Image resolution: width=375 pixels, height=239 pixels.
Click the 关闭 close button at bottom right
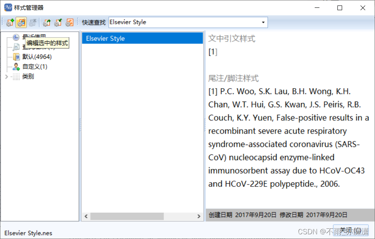point(351,230)
